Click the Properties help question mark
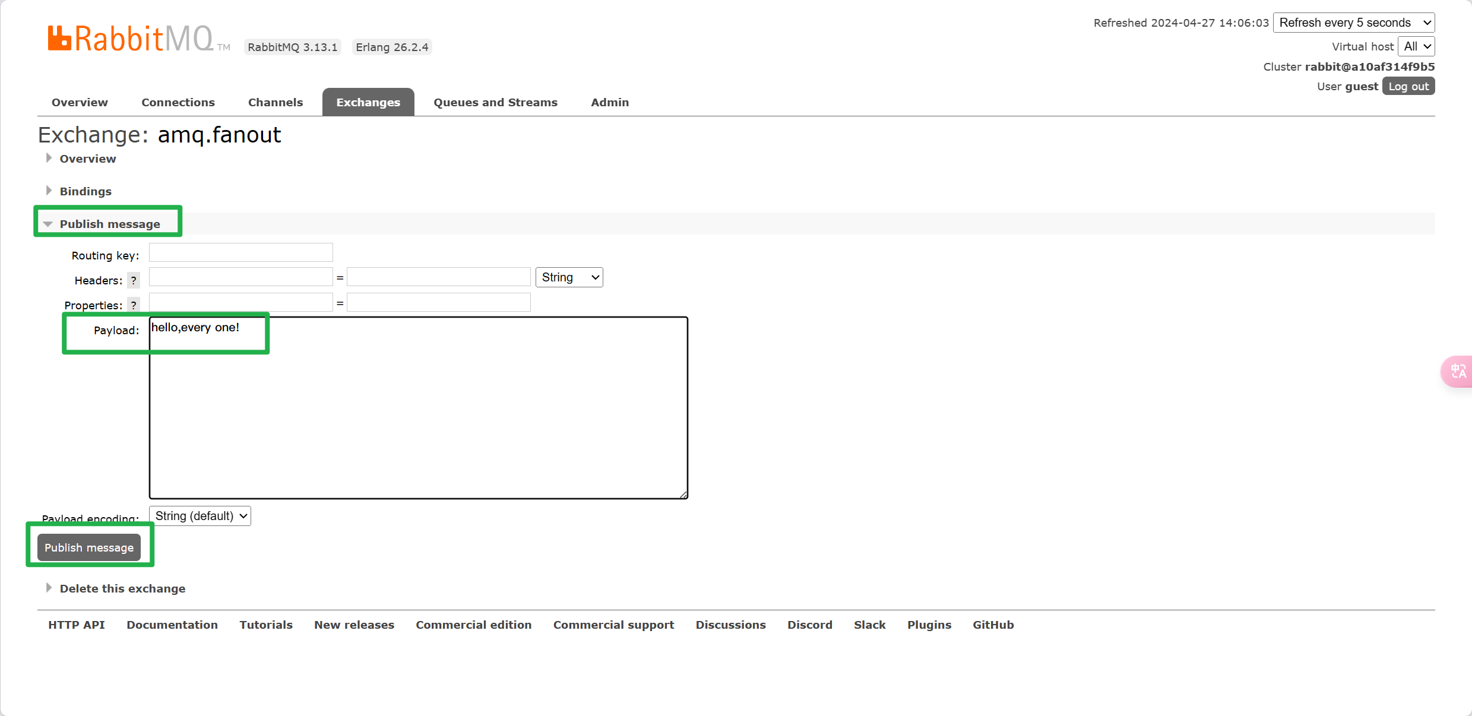The height and width of the screenshot is (716, 1472). (x=134, y=305)
